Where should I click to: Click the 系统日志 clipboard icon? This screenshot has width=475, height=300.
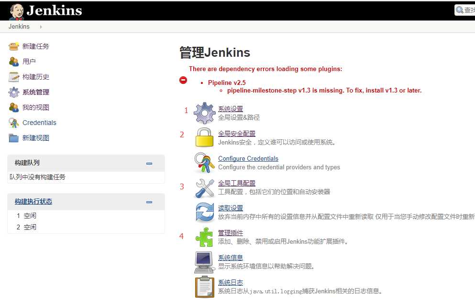(204, 287)
